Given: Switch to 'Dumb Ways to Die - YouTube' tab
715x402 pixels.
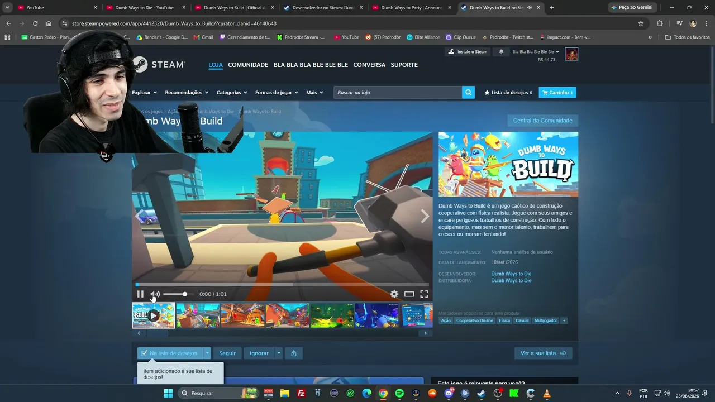Looking at the screenshot, I should coord(145,8).
